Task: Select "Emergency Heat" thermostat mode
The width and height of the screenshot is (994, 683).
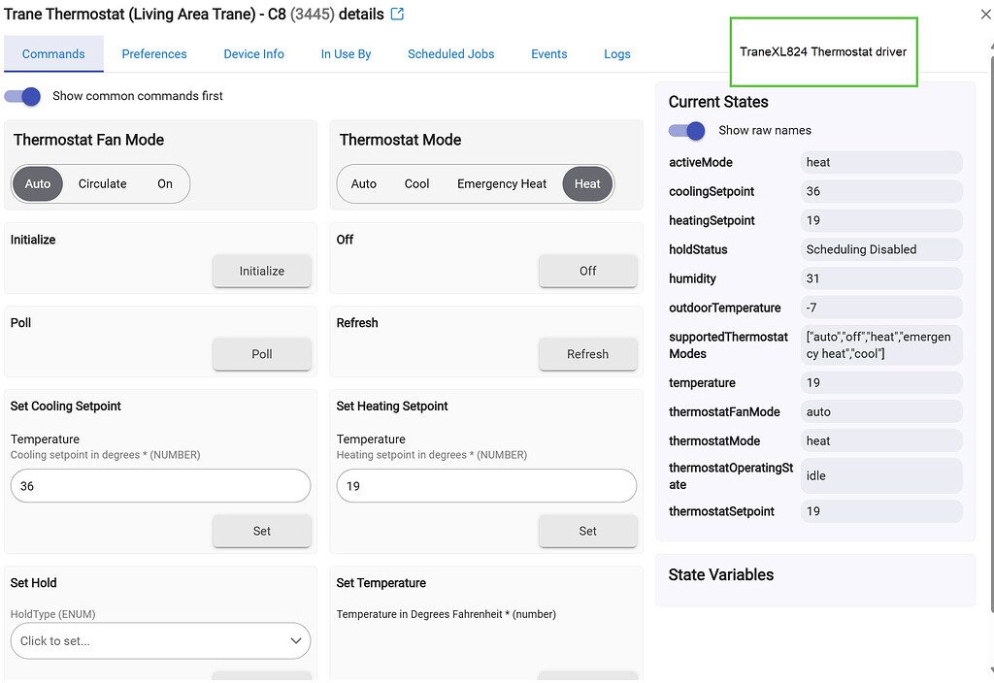Action: [x=502, y=183]
